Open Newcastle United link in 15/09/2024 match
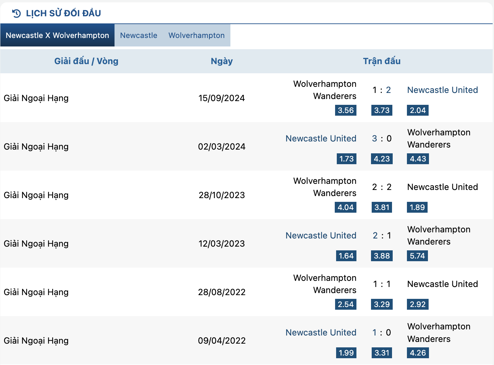This screenshot has width=494, height=365. click(x=442, y=90)
